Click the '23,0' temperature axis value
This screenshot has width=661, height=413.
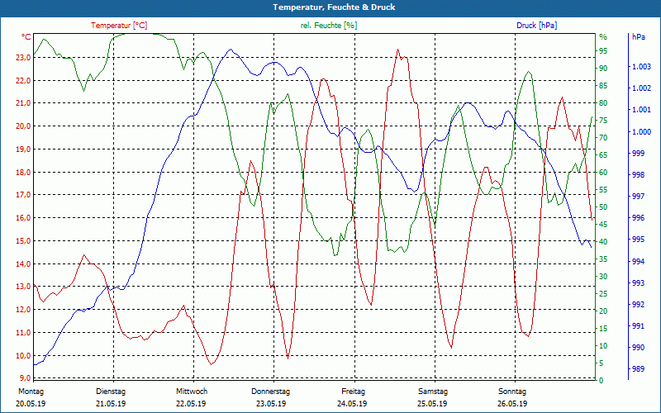pyautogui.click(x=23, y=58)
